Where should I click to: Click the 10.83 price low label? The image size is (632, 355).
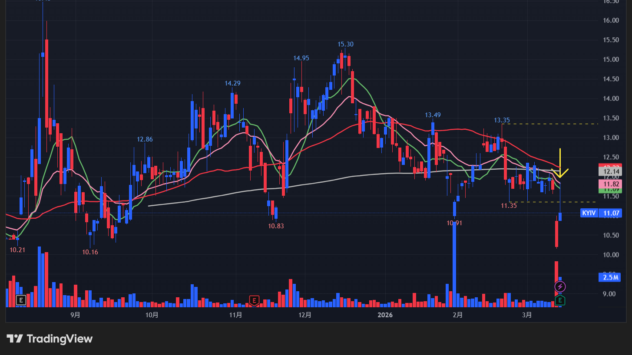[275, 226]
